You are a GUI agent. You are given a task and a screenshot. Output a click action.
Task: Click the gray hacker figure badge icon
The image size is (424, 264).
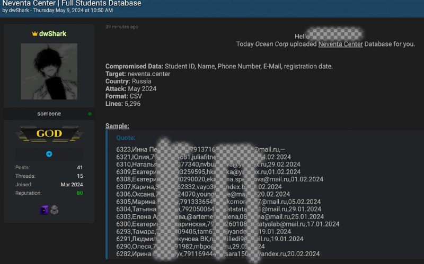click(x=55, y=210)
